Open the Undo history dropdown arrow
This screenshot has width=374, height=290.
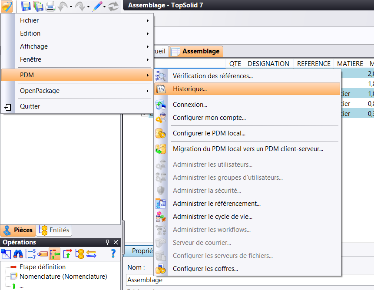71,7
